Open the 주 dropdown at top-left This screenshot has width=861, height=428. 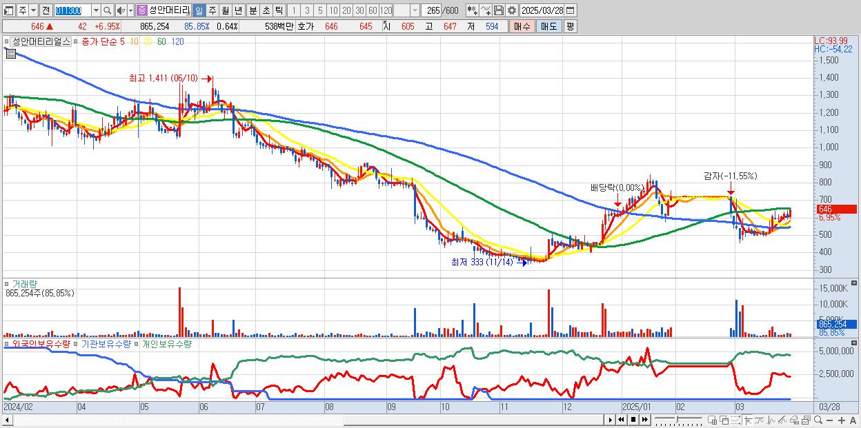tap(33, 10)
